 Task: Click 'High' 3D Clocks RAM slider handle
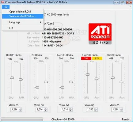click(x=97, y=79)
